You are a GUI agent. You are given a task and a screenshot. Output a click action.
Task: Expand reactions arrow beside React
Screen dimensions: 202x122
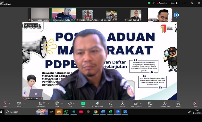pos(74,103)
